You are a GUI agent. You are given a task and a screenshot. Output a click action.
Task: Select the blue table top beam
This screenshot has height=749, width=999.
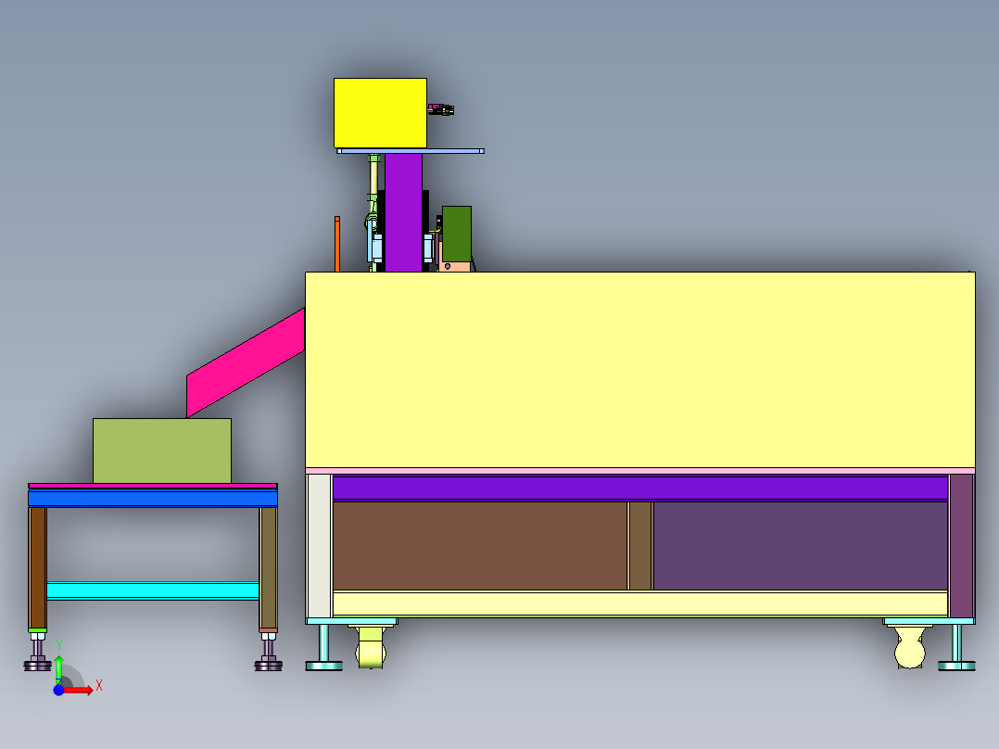click(x=153, y=499)
